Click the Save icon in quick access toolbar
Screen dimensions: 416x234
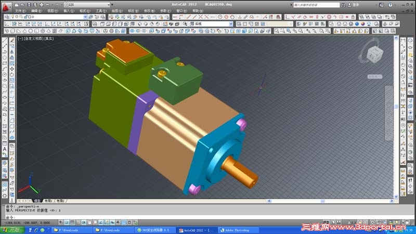coord(29,5)
